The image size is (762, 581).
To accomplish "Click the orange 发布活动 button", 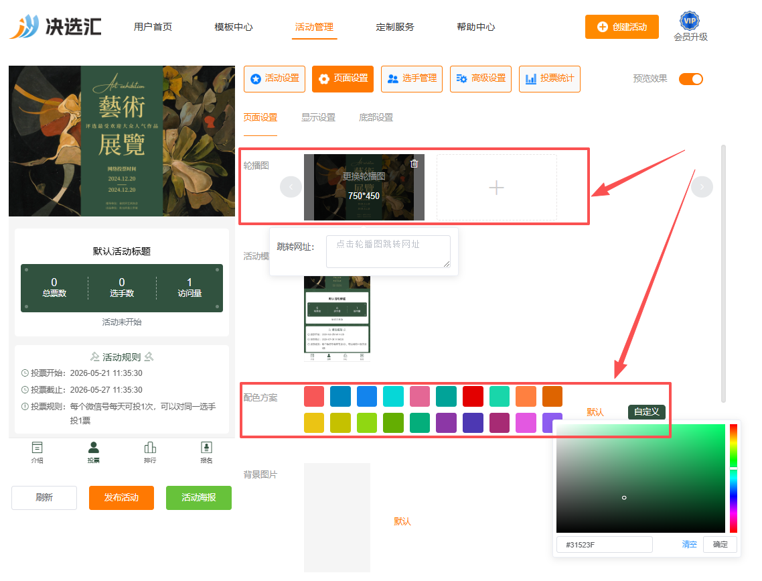I will 121,497.
